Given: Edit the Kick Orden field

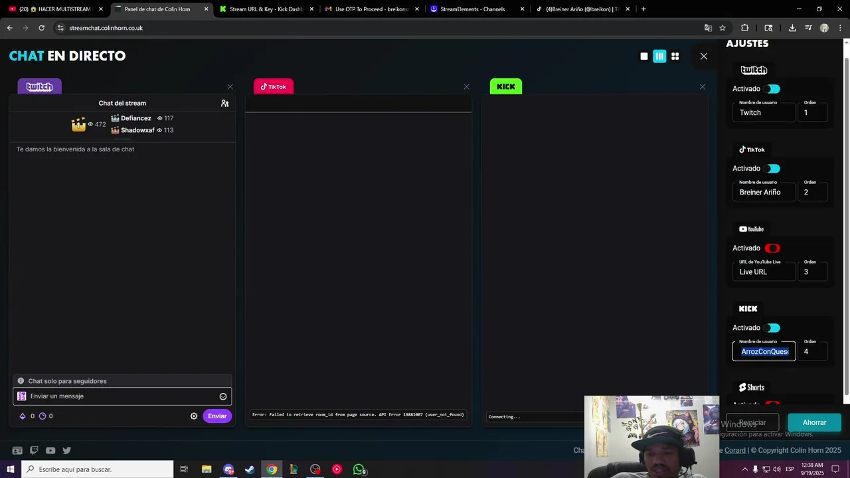Looking at the screenshot, I should pyautogui.click(x=813, y=351).
